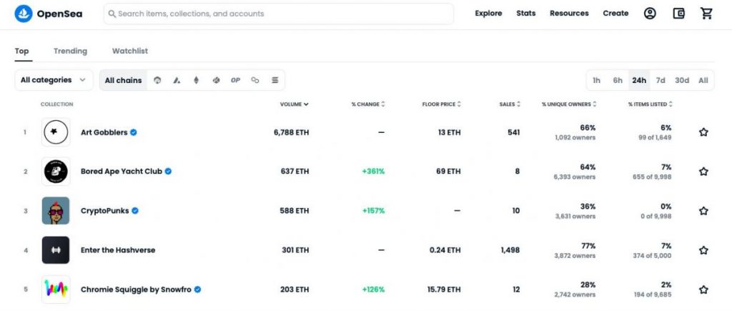Star Chromie Squiggle by Snowfro
The width and height of the screenshot is (732, 311).
point(703,290)
